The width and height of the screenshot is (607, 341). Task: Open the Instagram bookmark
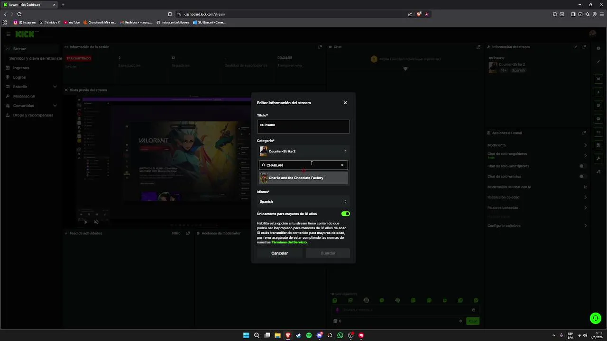25,22
